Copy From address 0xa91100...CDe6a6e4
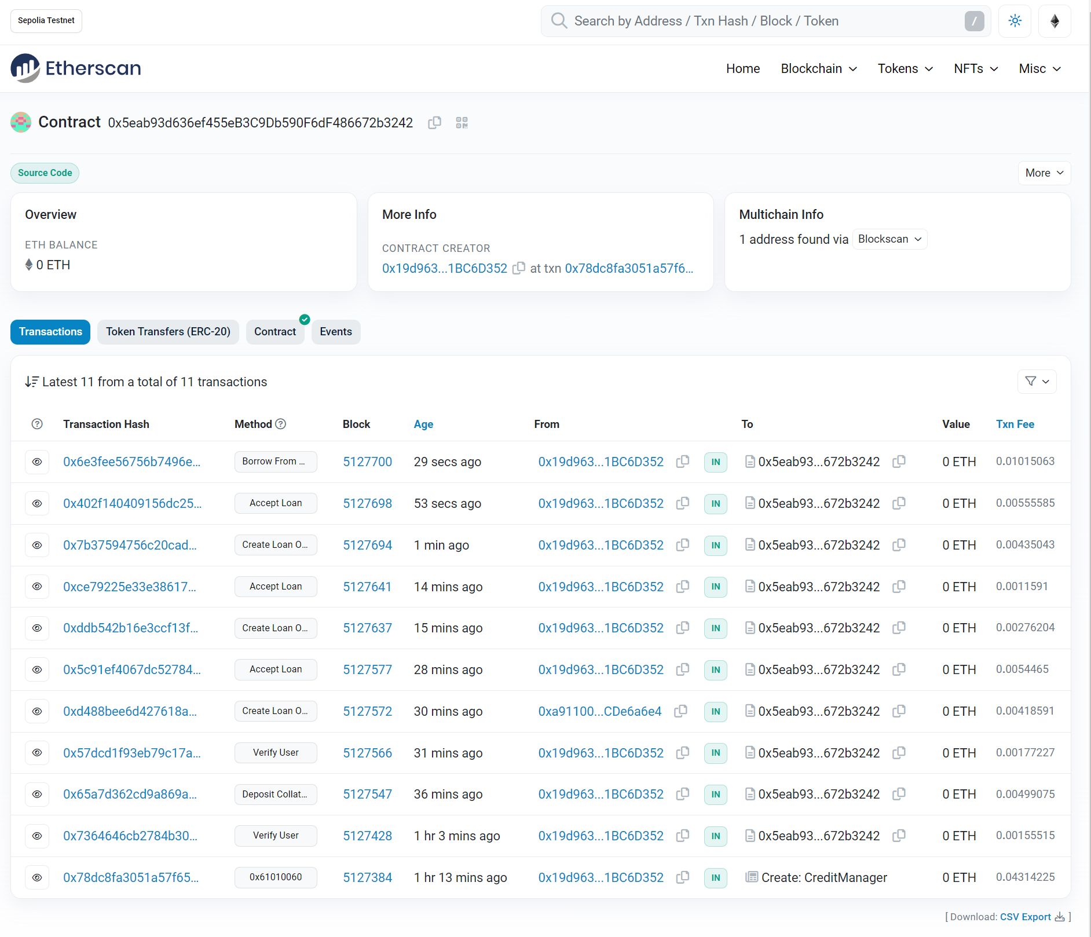The image size is (1091, 937). point(680,711)
